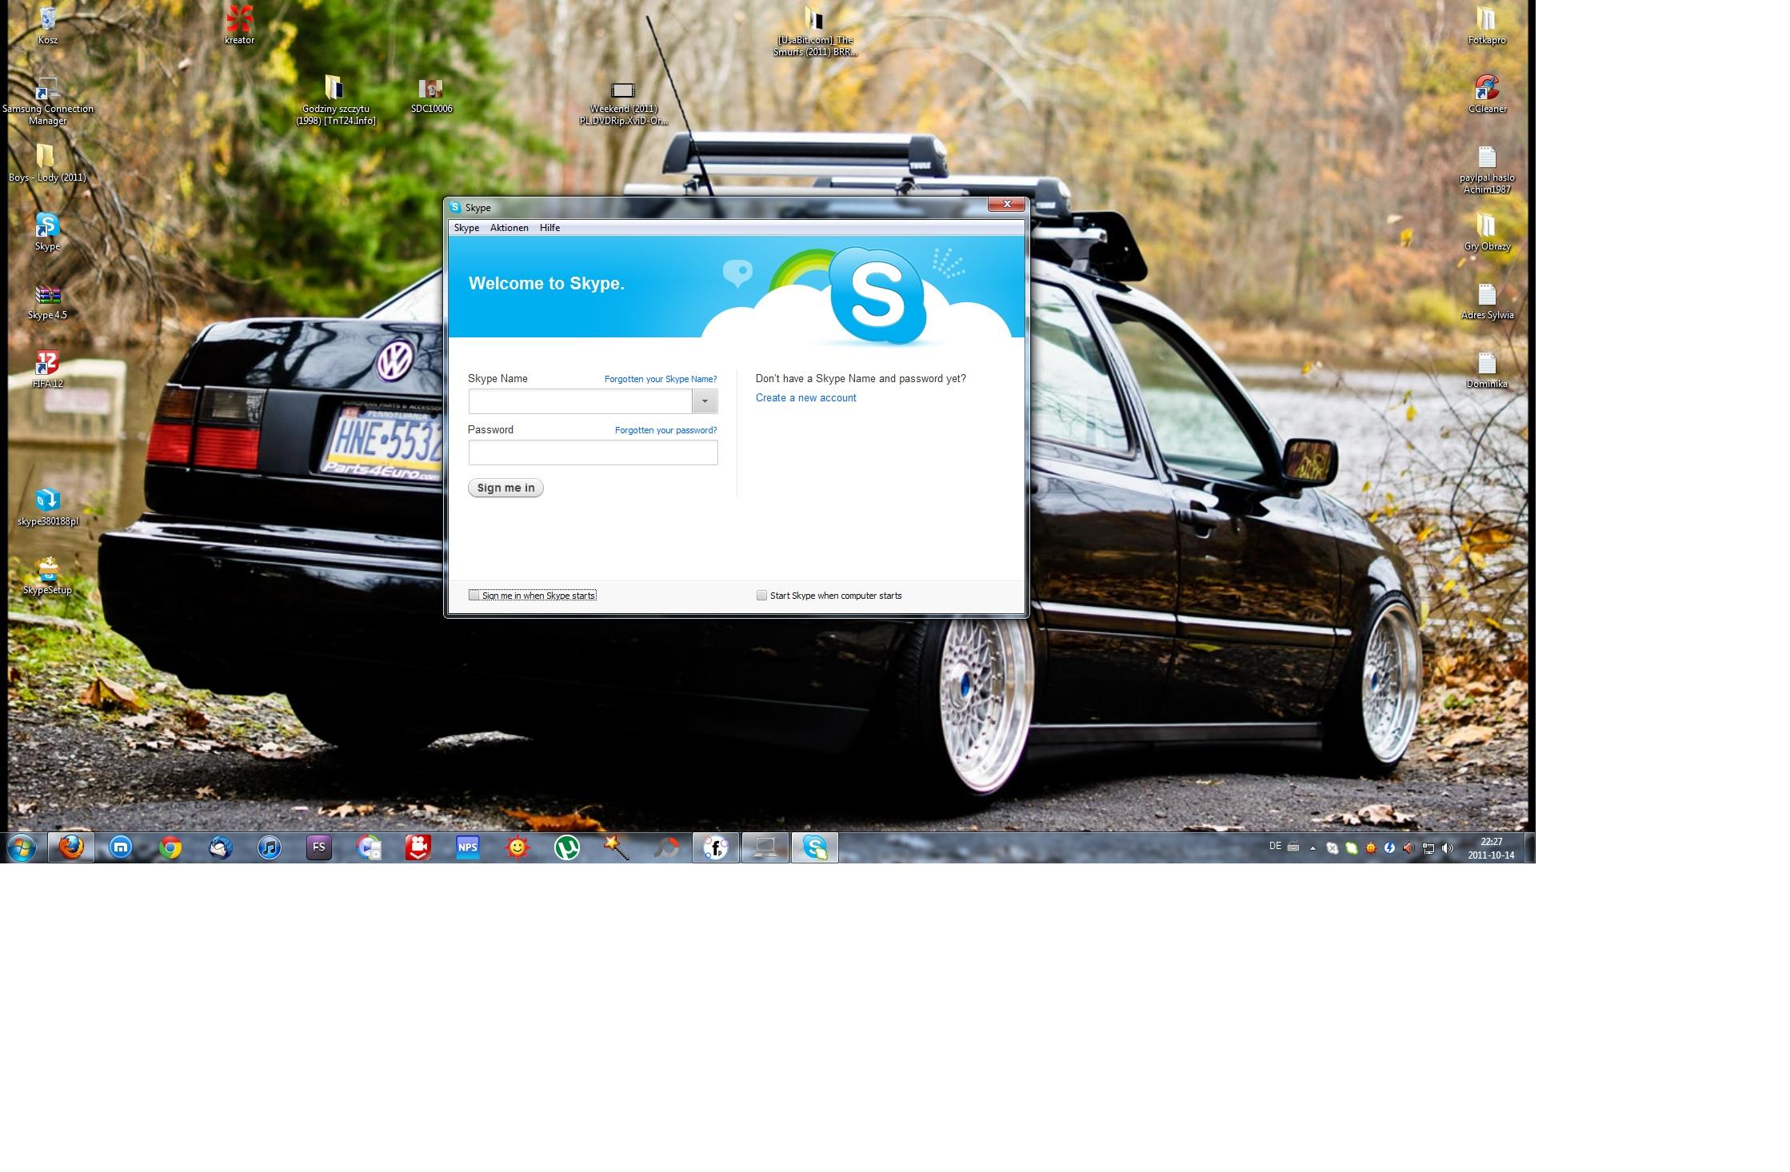Show hidden system tray icons
Viewport: 1790px width, 1172px height.
coord(1313,848)
